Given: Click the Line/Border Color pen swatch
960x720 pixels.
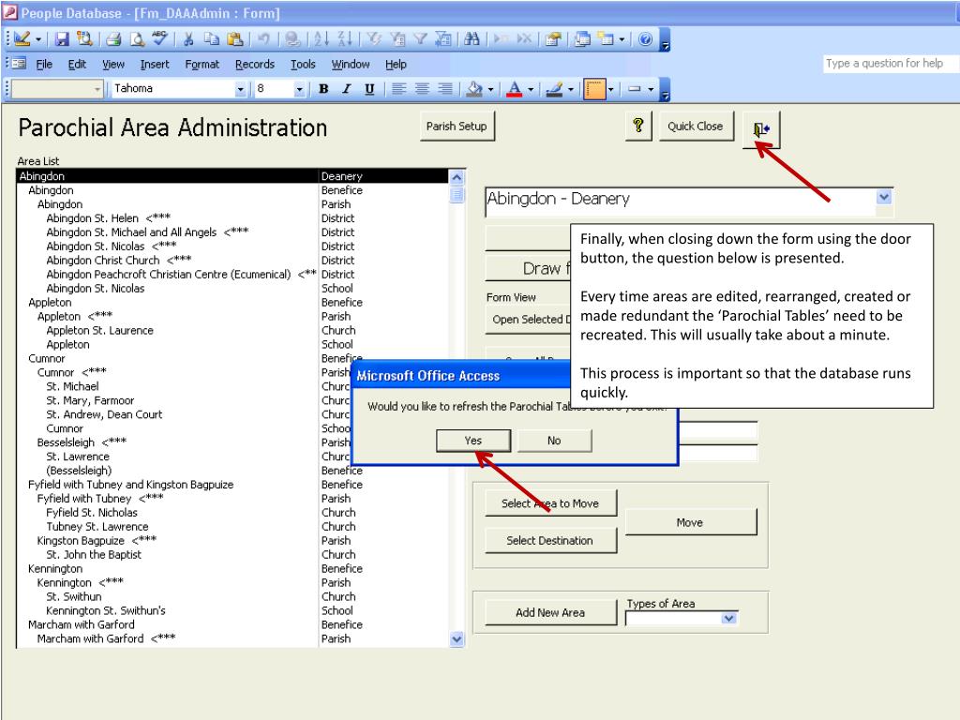Looking at the screenshot, I should tap(555, 89).
